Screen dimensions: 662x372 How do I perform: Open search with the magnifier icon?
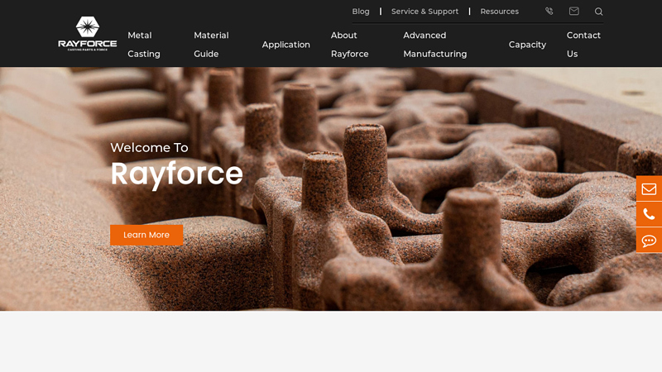coord(598,12)
